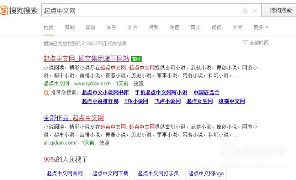The height and width of the screenshot is (180, 296).
Task: Switch to the 新闻 tab
Action: coord(70,27)
